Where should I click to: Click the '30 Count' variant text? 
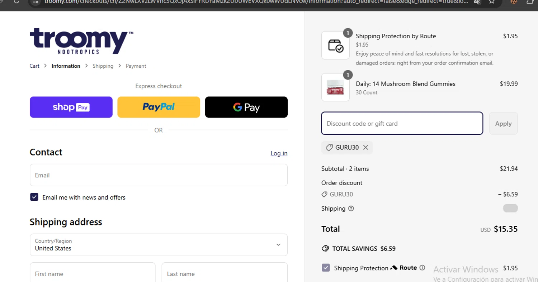[367, 92]
